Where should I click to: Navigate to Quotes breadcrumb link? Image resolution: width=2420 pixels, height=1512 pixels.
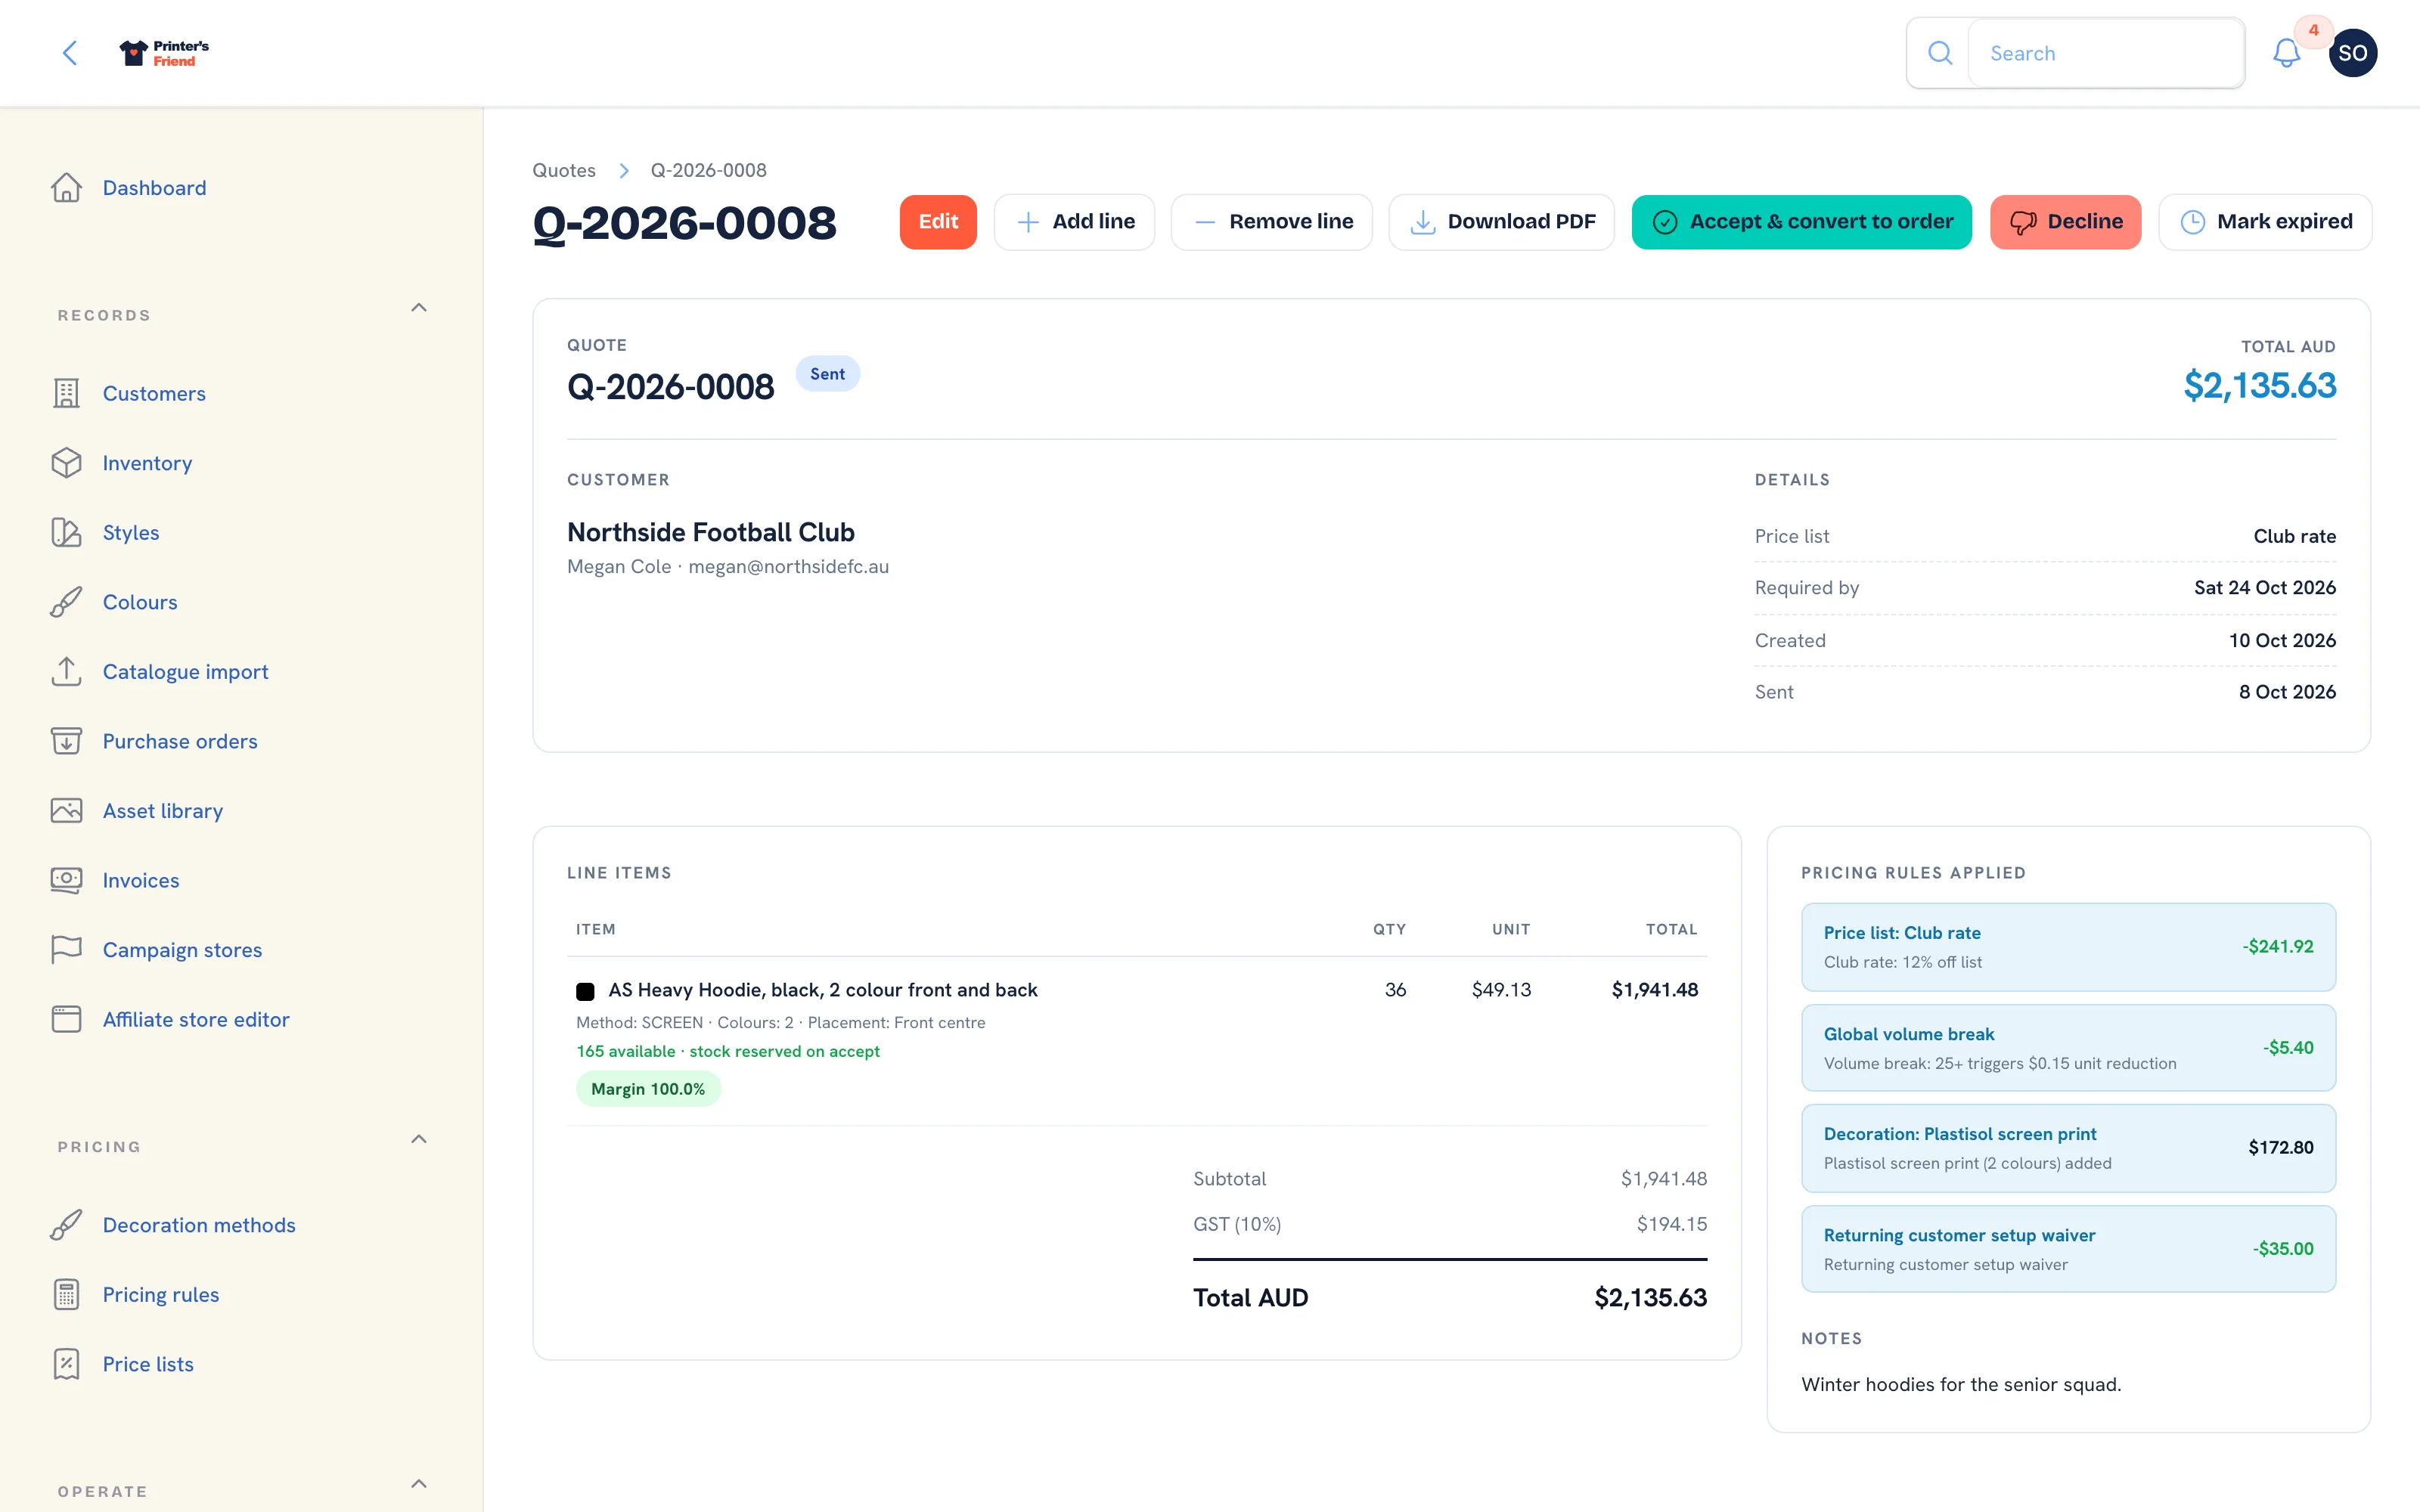(x=564, y=170)
